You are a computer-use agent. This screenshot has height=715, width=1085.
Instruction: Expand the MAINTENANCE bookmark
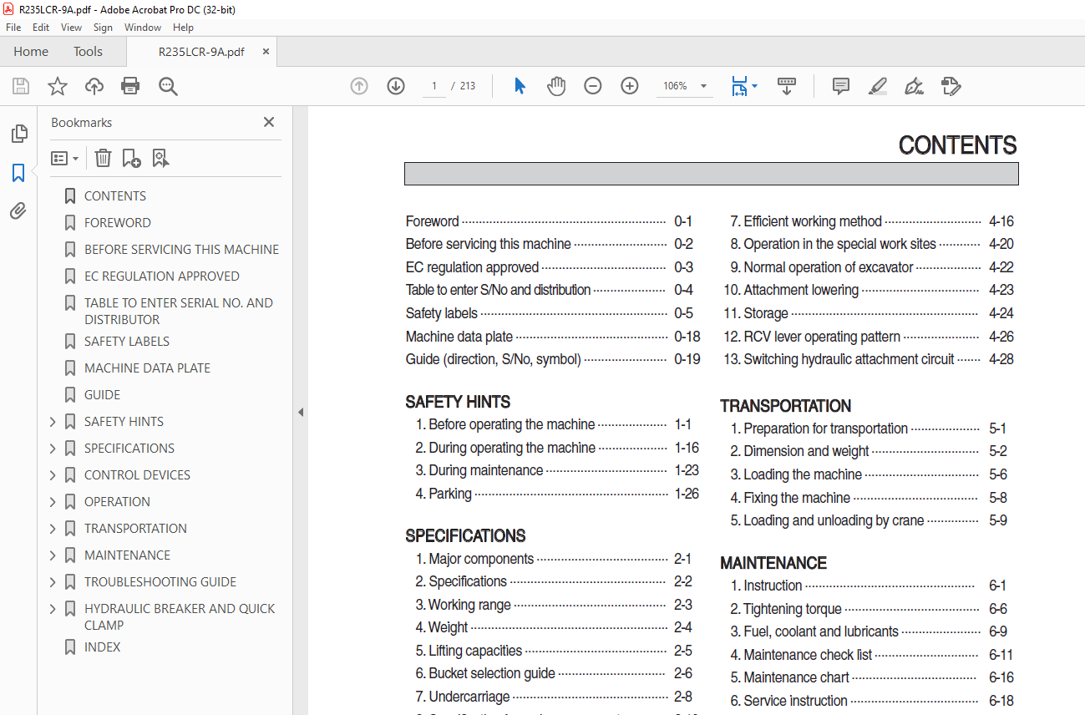tap(53, 555)
